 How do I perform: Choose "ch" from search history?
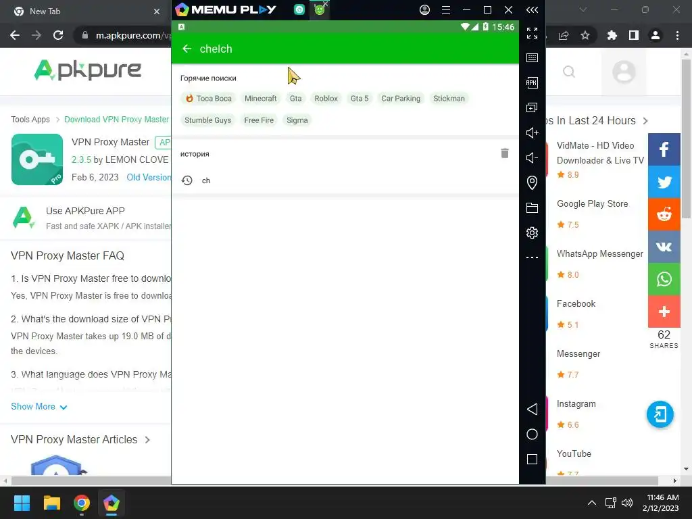(345, 180)
